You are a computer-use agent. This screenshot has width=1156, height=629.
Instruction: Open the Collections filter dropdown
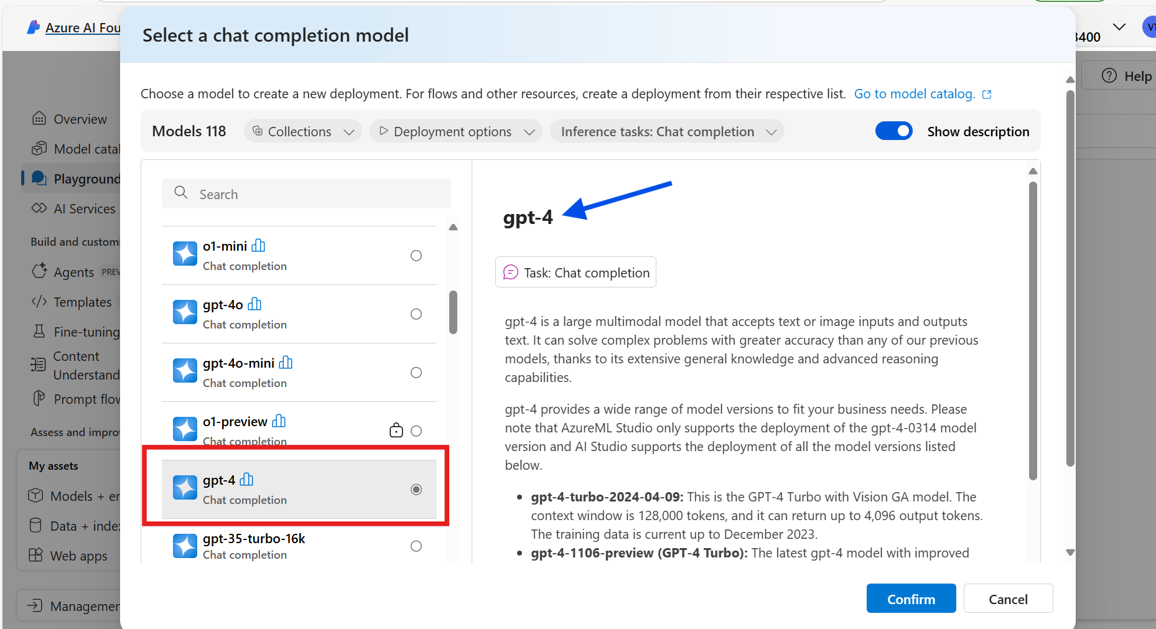coord(303,131)
